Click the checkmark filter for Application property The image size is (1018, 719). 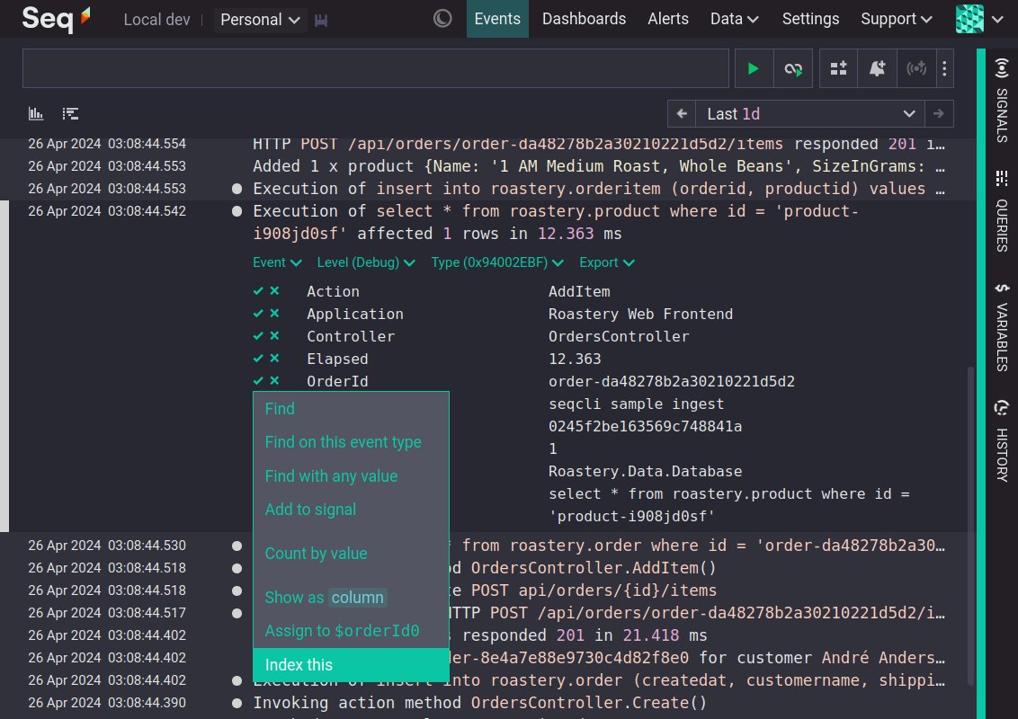tap(258, 314)
